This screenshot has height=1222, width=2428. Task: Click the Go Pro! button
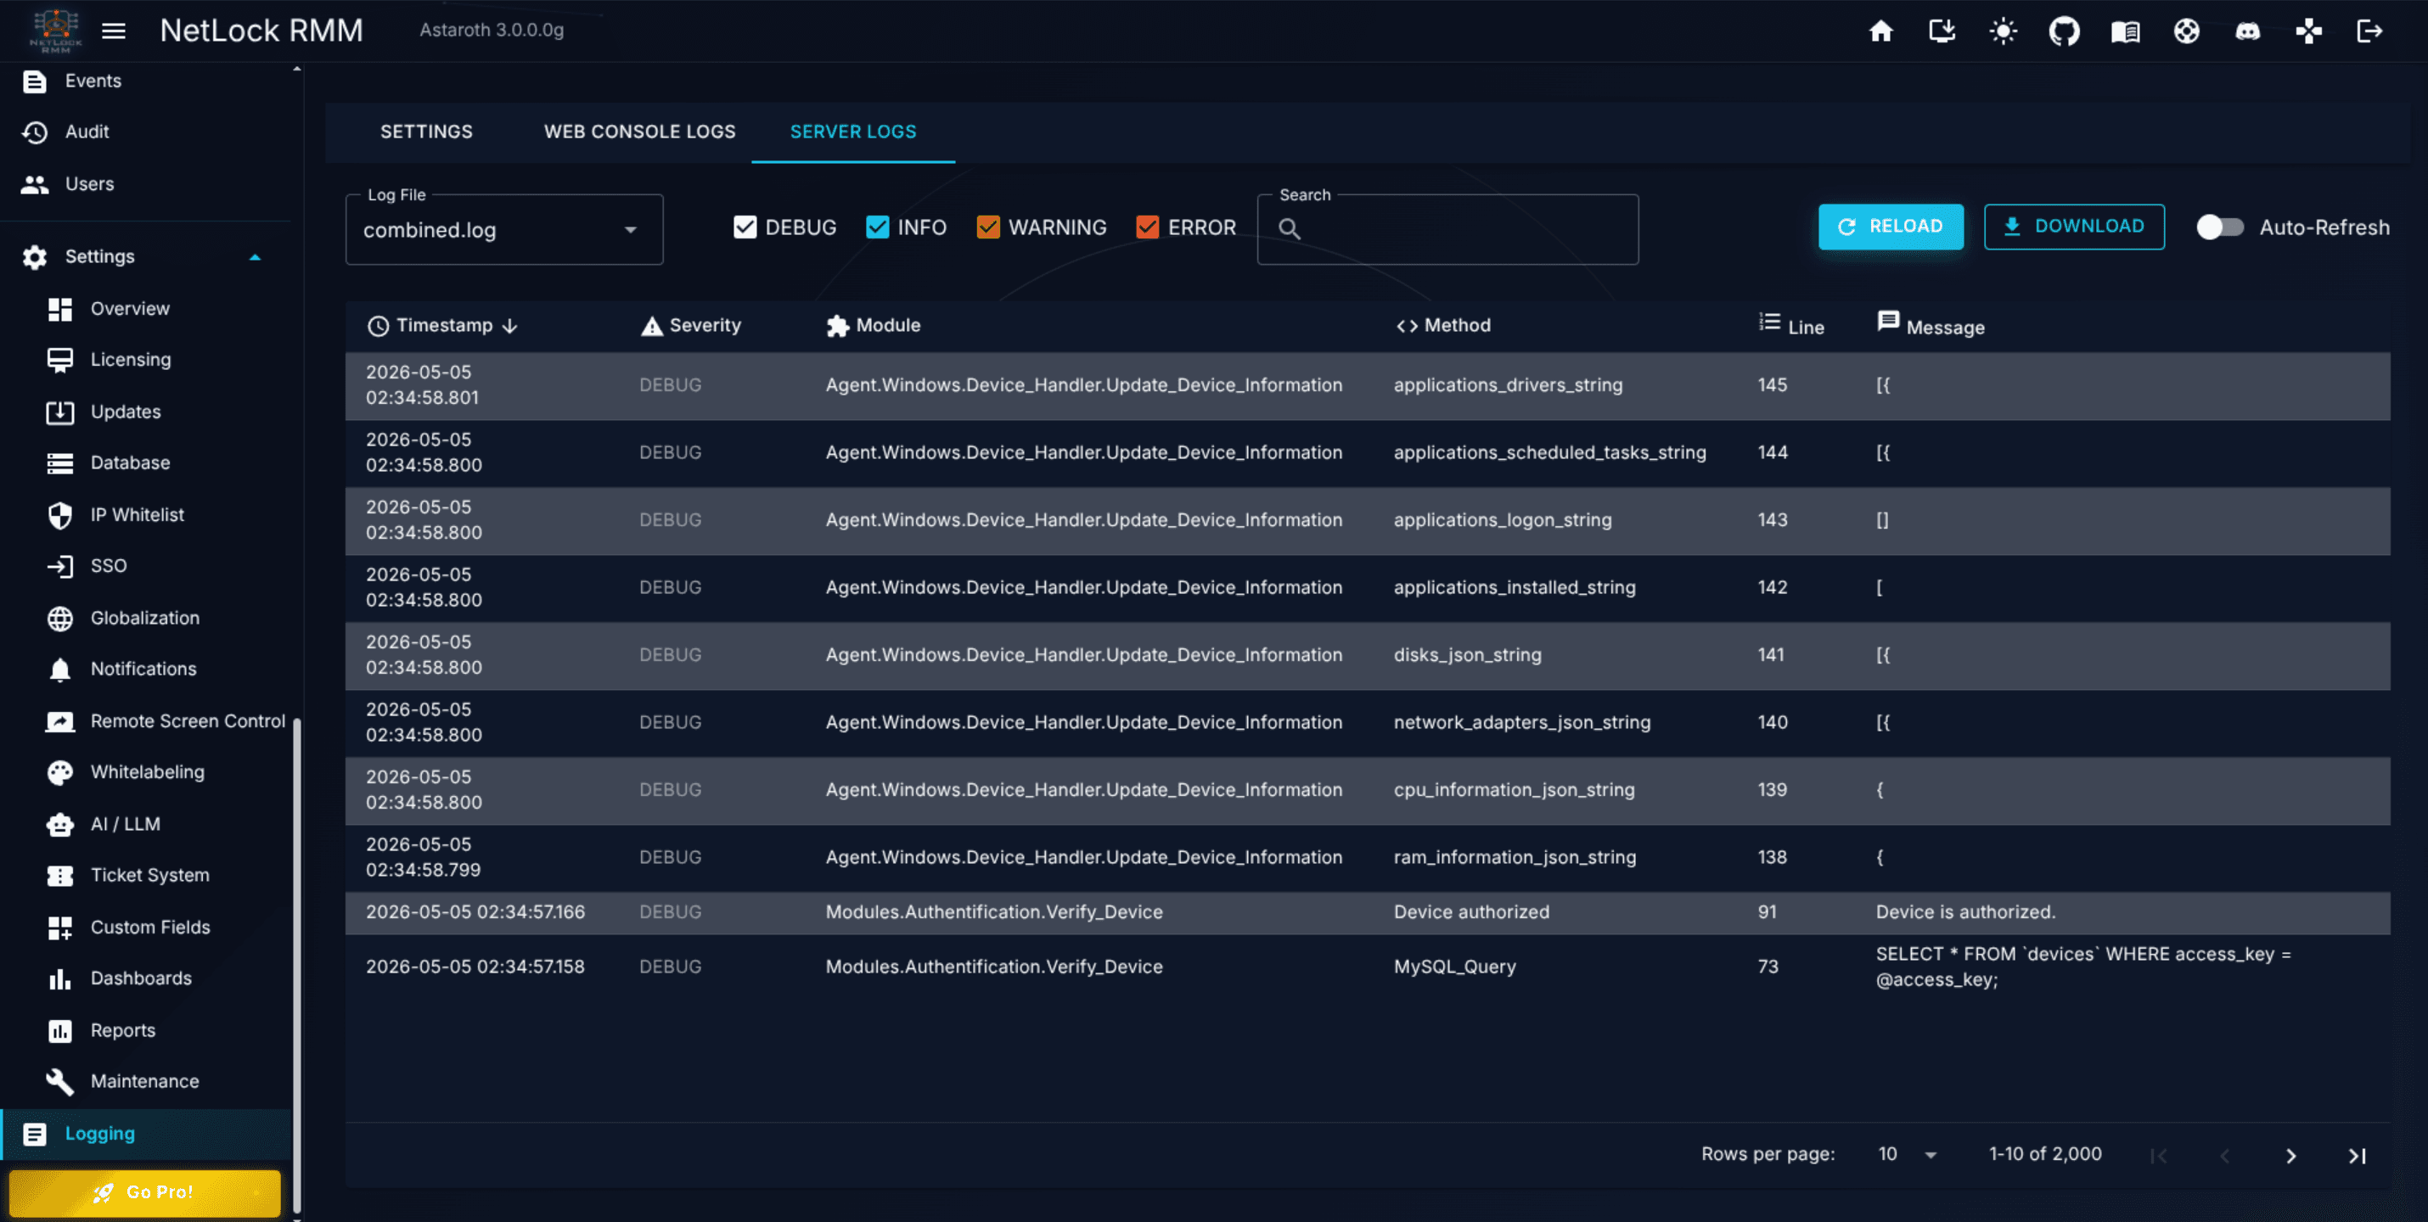[144, 1191]
